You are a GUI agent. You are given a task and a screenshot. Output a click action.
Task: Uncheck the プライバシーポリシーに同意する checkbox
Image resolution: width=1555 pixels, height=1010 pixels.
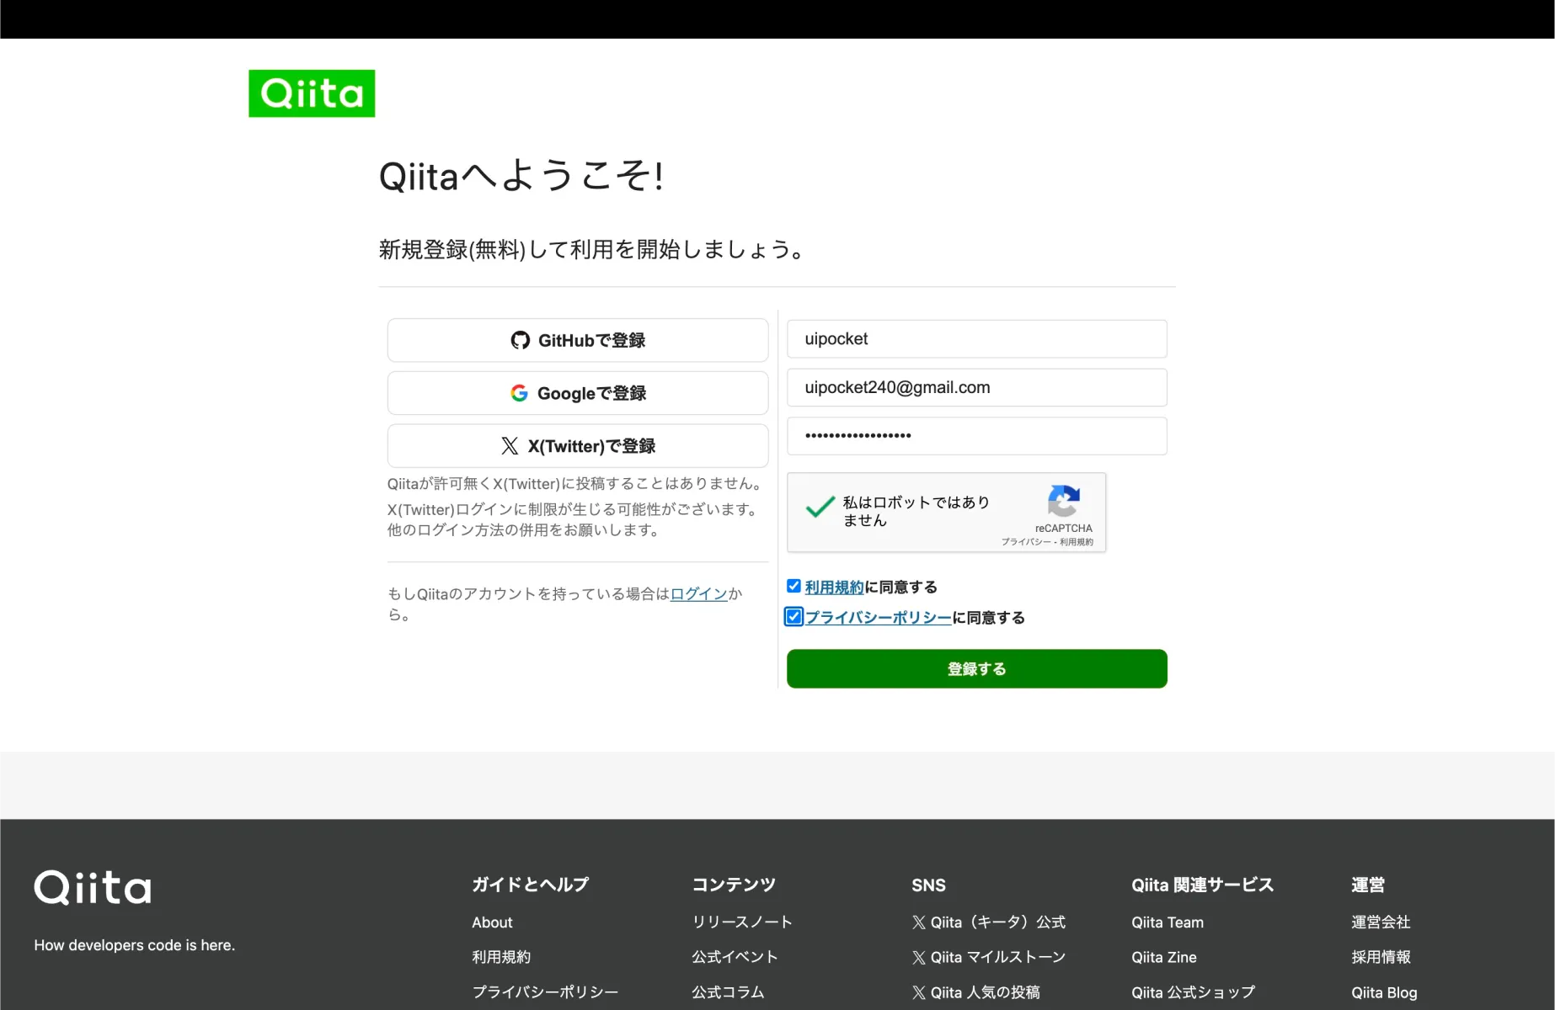pos(793,617)
